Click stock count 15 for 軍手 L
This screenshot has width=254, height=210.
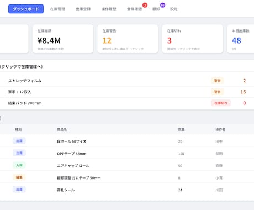pyautogui.click(x=243, y=92)
